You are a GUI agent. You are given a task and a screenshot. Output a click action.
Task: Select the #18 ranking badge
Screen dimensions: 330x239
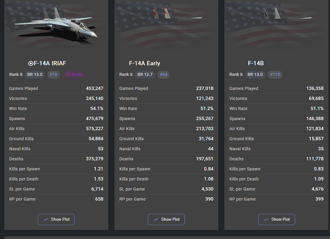tap(53, 75)
